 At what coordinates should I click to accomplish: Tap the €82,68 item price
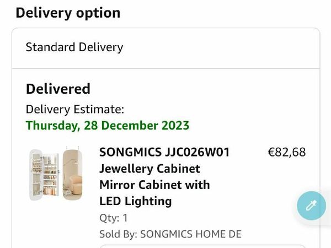[x=286, y=152]
